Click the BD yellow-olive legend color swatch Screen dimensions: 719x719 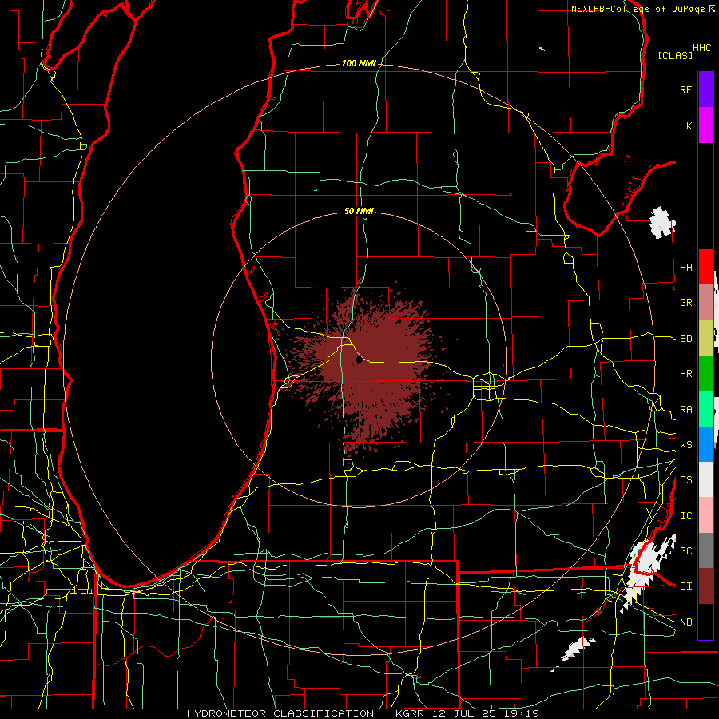pyautogui.click(x=705, y=338)
